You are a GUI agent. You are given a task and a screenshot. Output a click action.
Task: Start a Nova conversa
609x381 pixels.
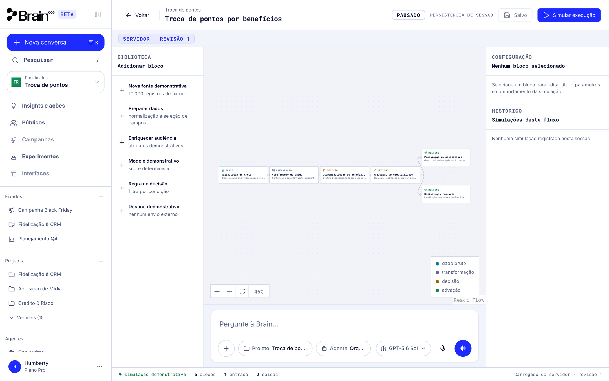click(x=56, y=42)
